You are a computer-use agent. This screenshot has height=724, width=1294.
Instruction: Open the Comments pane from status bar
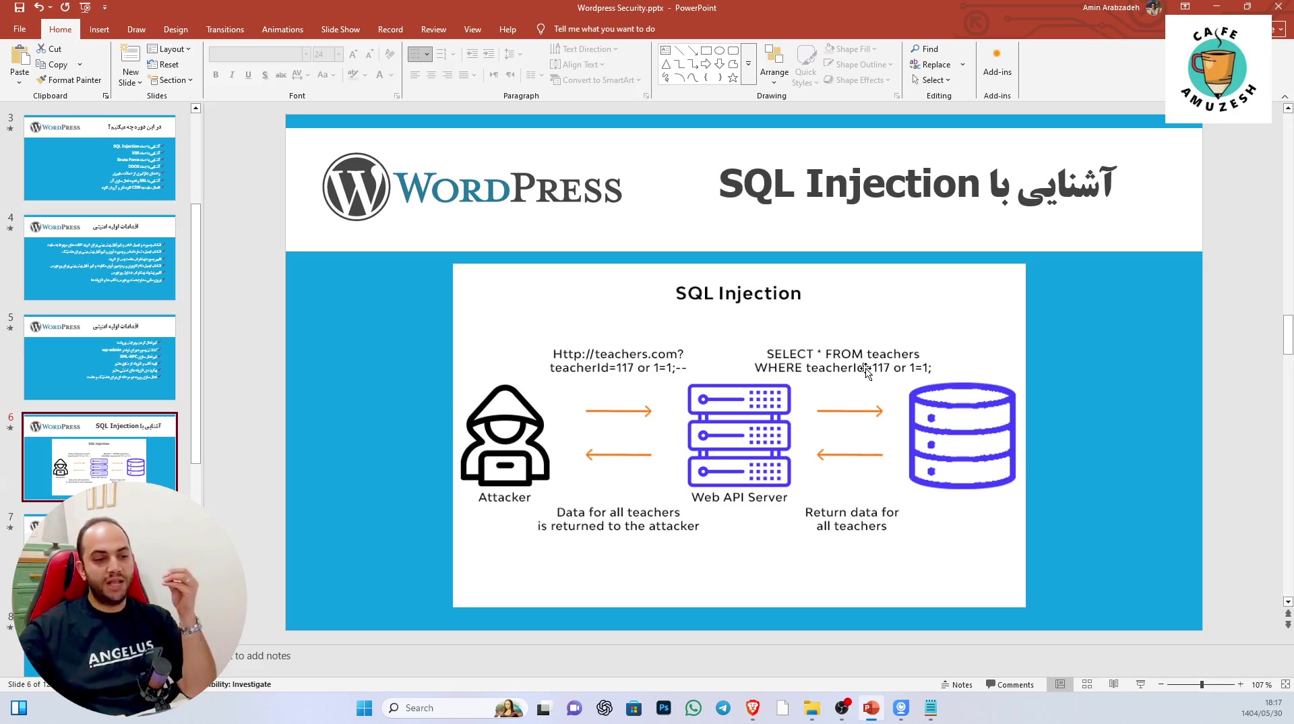pyautogui.click(x=1010, y=684)
